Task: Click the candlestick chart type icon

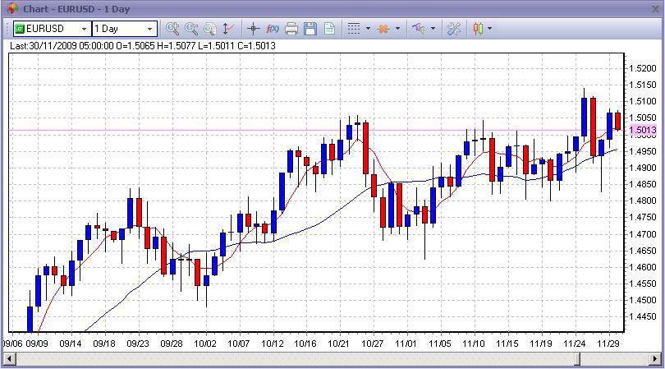Action: 478,29
